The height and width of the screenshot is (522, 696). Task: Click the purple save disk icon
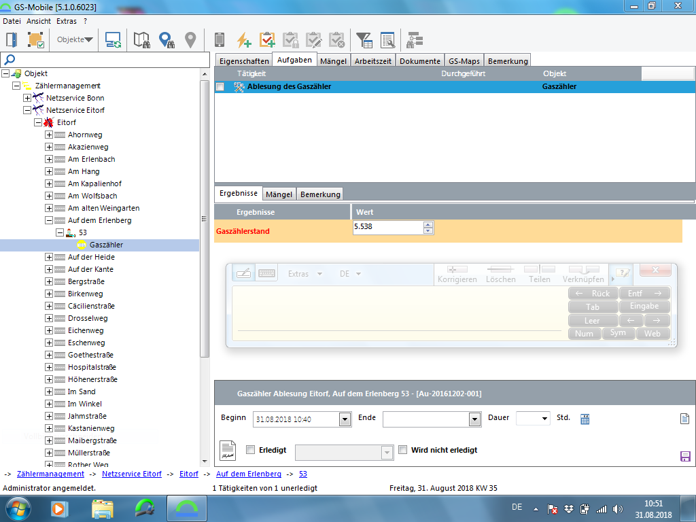(685, 456)
